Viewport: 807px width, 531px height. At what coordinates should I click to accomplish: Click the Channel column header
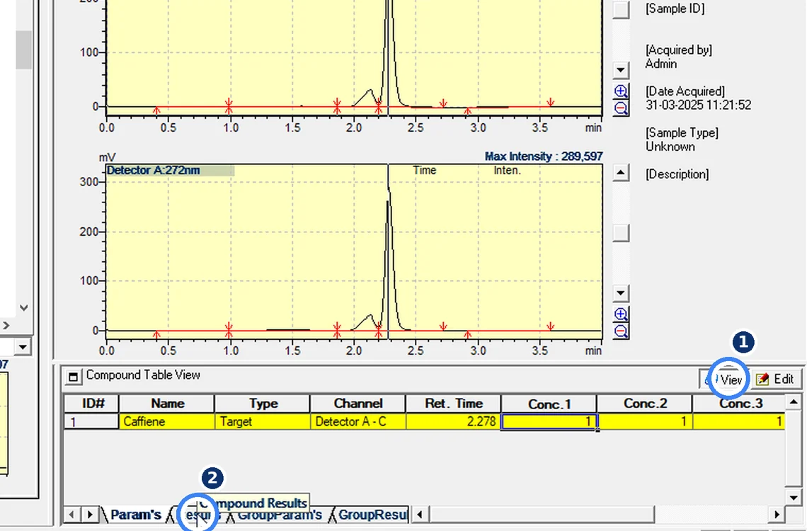coord(357,404)
